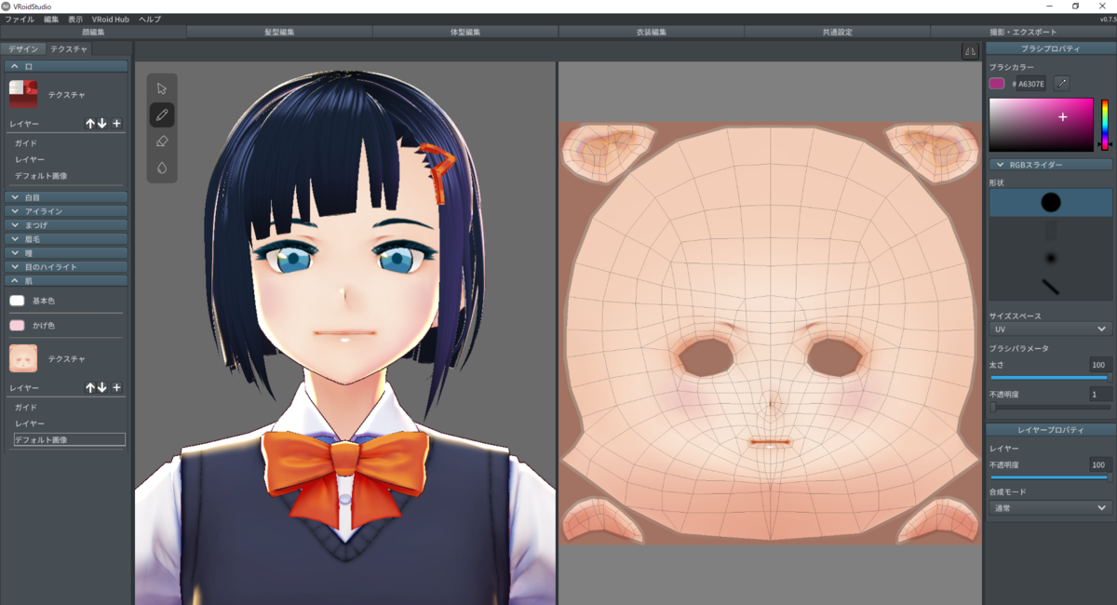Select デフォルト画像 layer in 肌 section

point(68,439)
